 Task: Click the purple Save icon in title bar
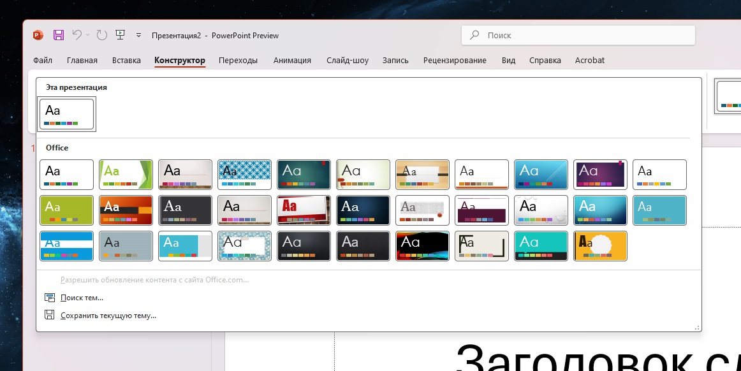[x=58, y=36]
